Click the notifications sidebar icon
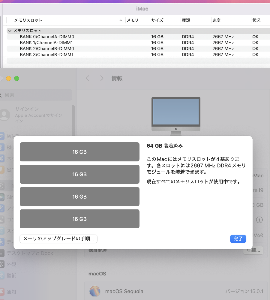Viewport: 270px width, 300px height. [x=2, y=292]
